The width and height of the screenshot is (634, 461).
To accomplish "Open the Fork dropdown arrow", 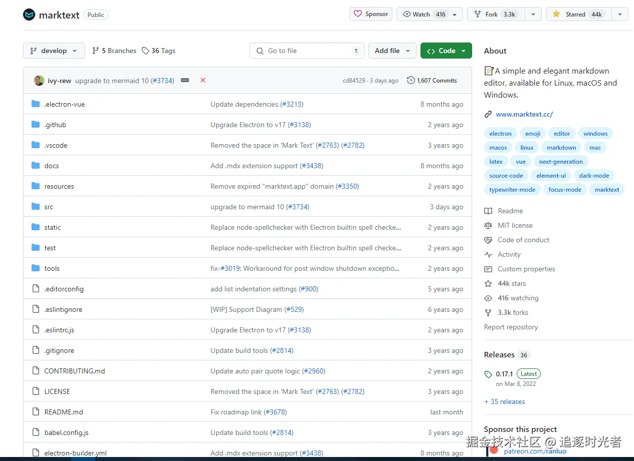I will tap(533, 15).
